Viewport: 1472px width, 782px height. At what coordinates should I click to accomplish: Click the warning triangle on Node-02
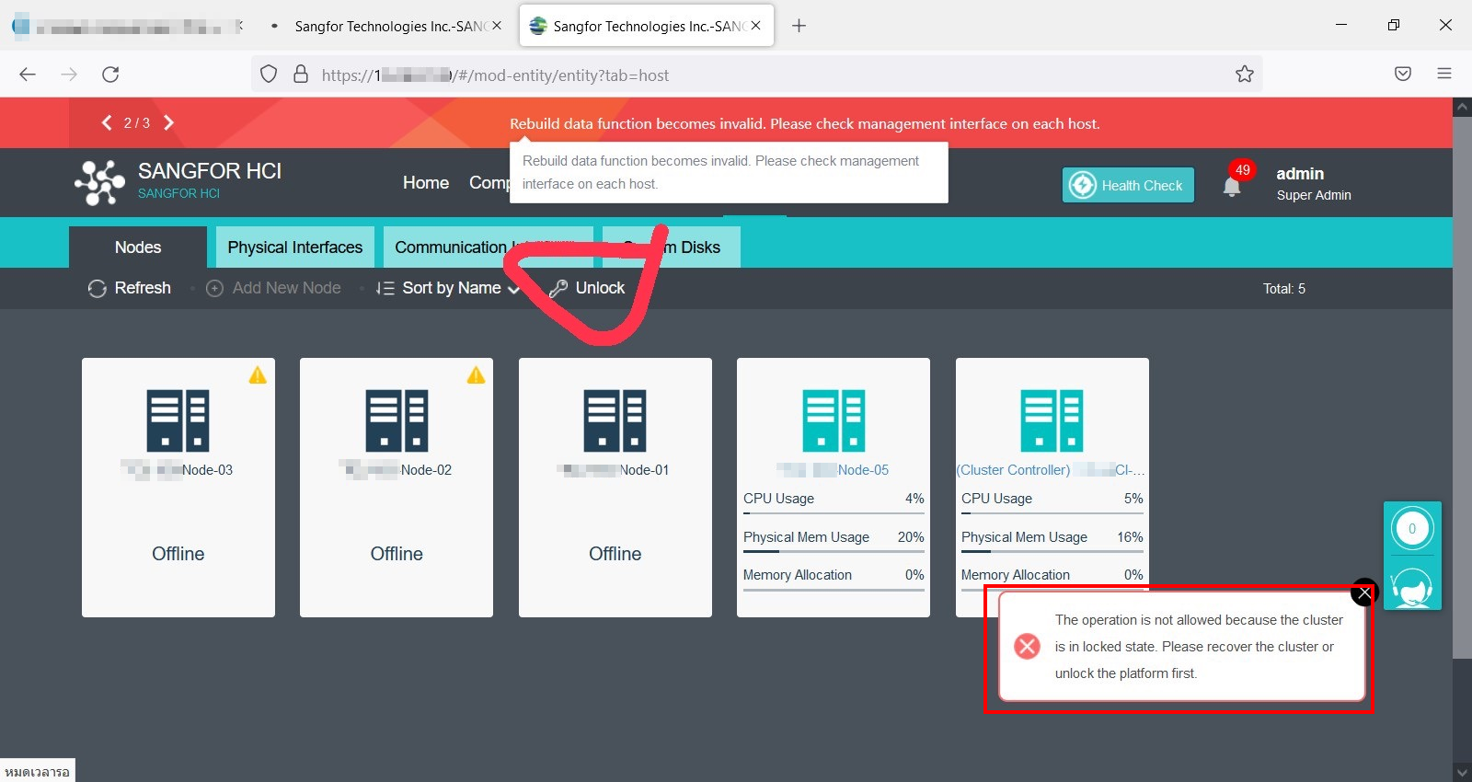pos(476,375)
